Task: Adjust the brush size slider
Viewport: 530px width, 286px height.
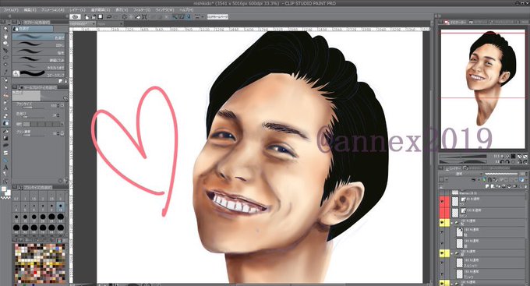Action: [x=34, y=108]
